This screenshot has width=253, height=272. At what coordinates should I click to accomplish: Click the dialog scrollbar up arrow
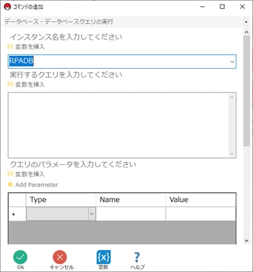tap(247, 33)
